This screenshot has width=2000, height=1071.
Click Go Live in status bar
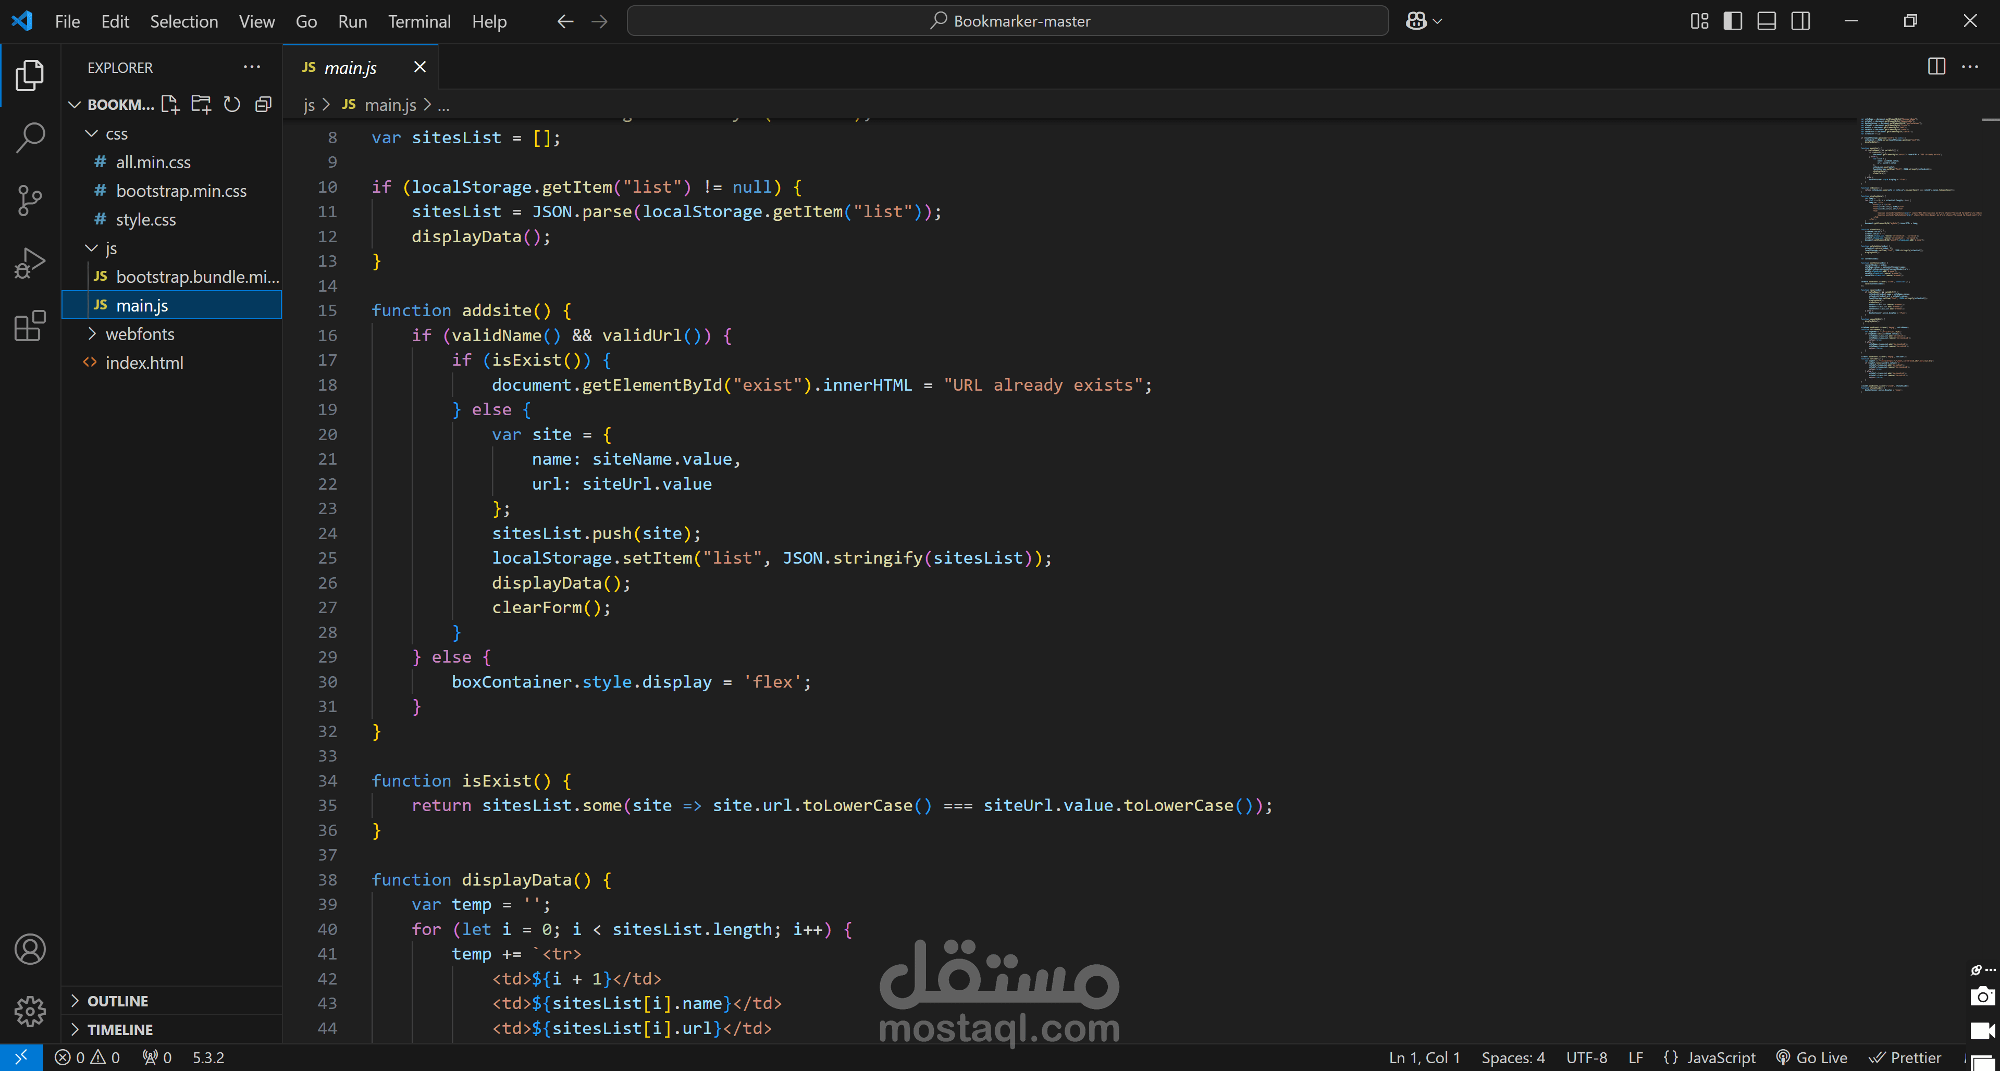click(x=1811, y=1057)
